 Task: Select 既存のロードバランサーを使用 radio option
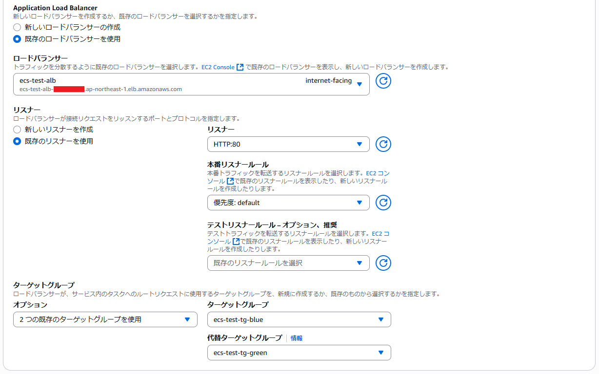pyautogui.click(x=17, y=39)
